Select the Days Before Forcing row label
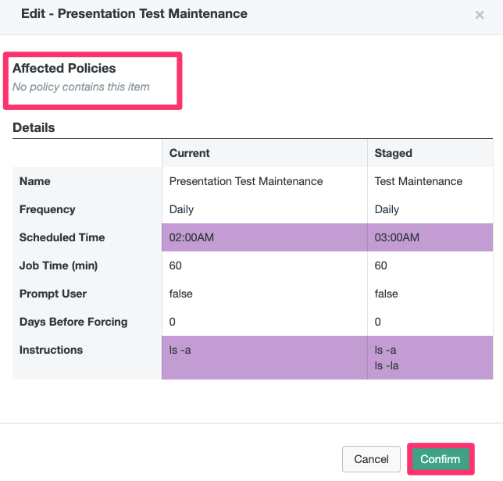 tap(73, 322)
